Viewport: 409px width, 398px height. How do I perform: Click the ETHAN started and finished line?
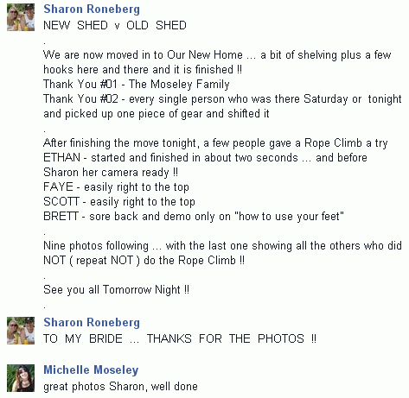pos(205,158)
